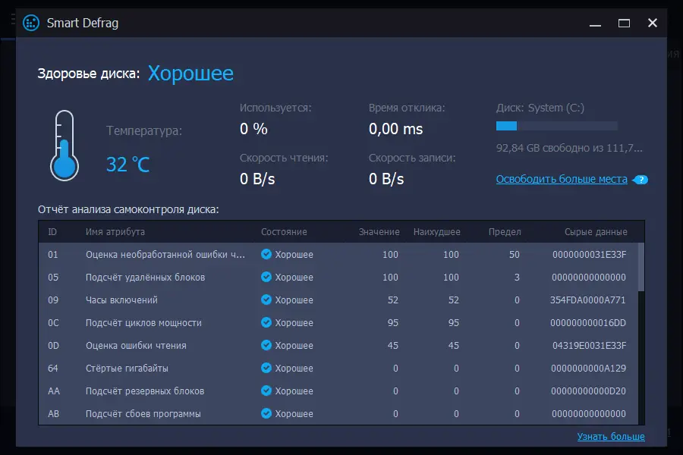Viewport: 683px width, 455px height.
Task: Click the Имя атрибута column header
Action: pos(115,232)
